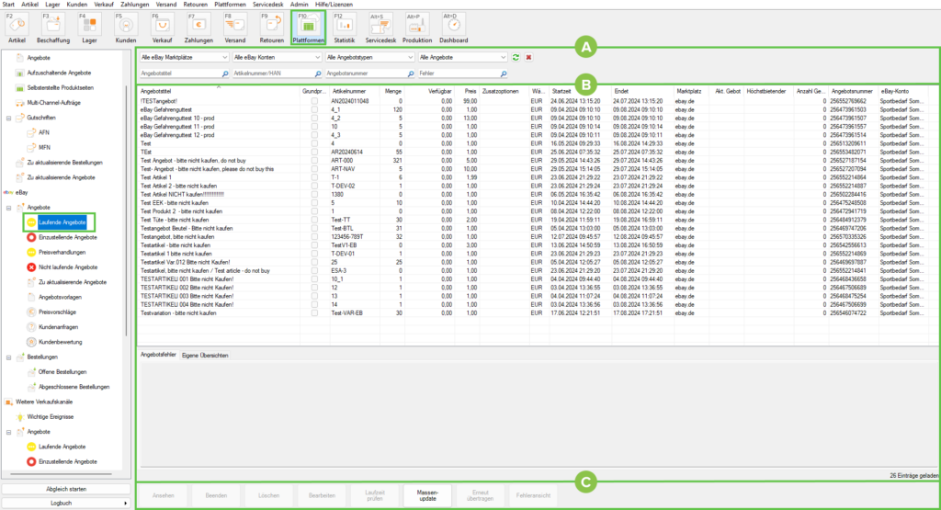Reset filters with the red X icon
This screenshot has width=941, height=510.
point(529,58)
